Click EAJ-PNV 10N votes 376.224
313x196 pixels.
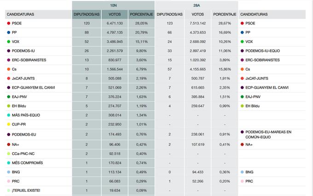115,97
